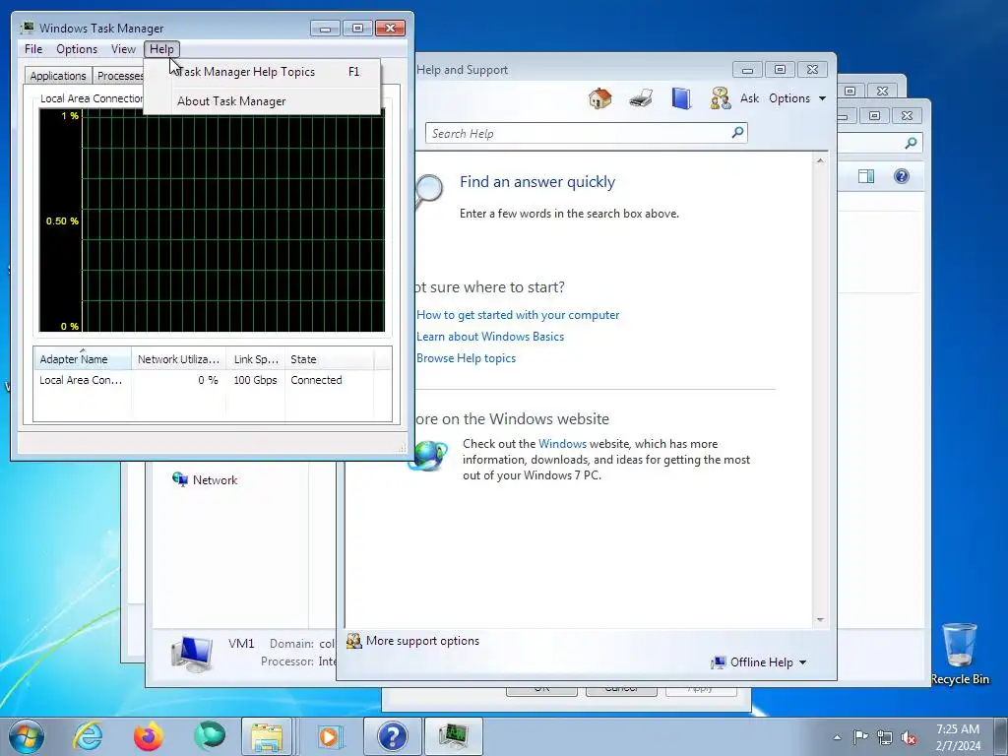Viewport: 1008px width, 756px height.
Task: Show hidden tray icons arrow
Action: 837,737
